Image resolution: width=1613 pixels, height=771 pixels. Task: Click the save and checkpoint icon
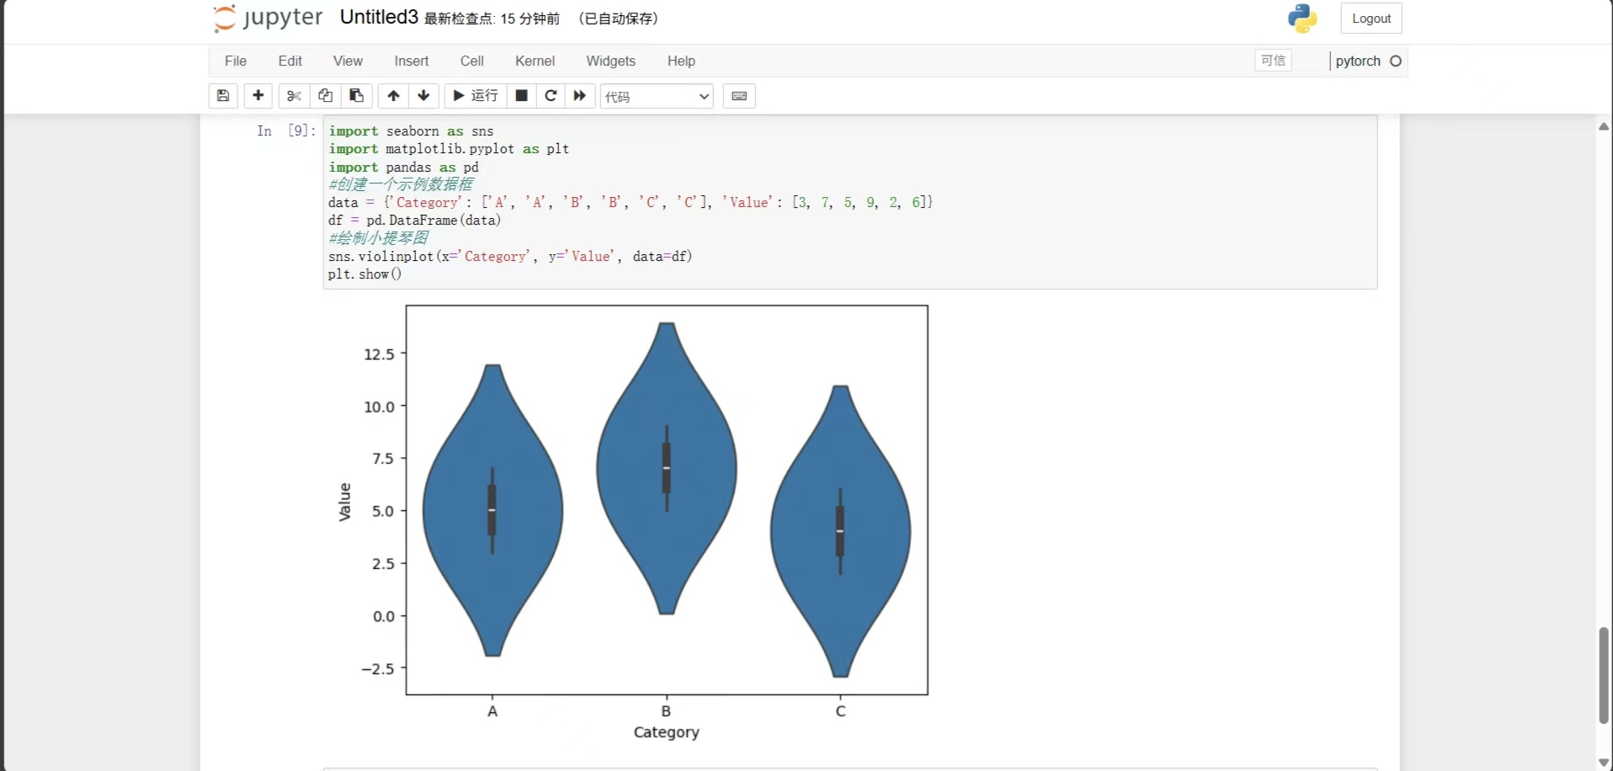[223, 96]
